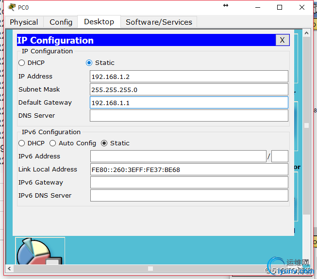Click the IPv6 prefix length box

pyautogui.click(x=280, y=156)
